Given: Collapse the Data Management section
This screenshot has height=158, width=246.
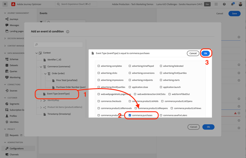Looking at the screenshot, I should pyautogui.click(x=5, y=53).
